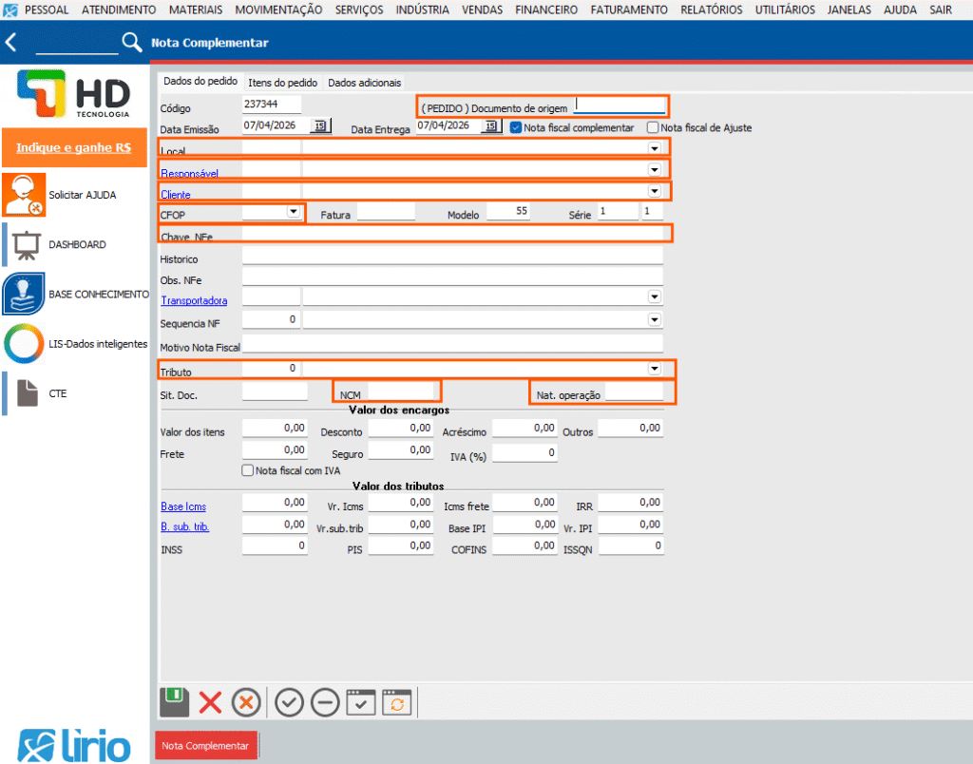Uncheck Nota fiscal complementar checkbox
Viewport: 973px width, 764px height.
[x=516, y=127]
